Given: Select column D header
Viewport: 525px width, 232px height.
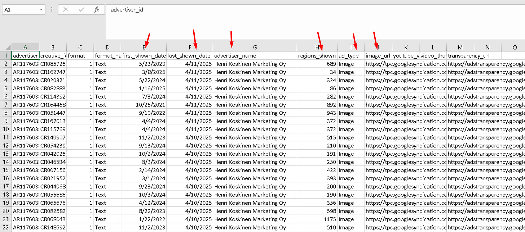Looking at the screenshot, I should click(x=107, y=47).
